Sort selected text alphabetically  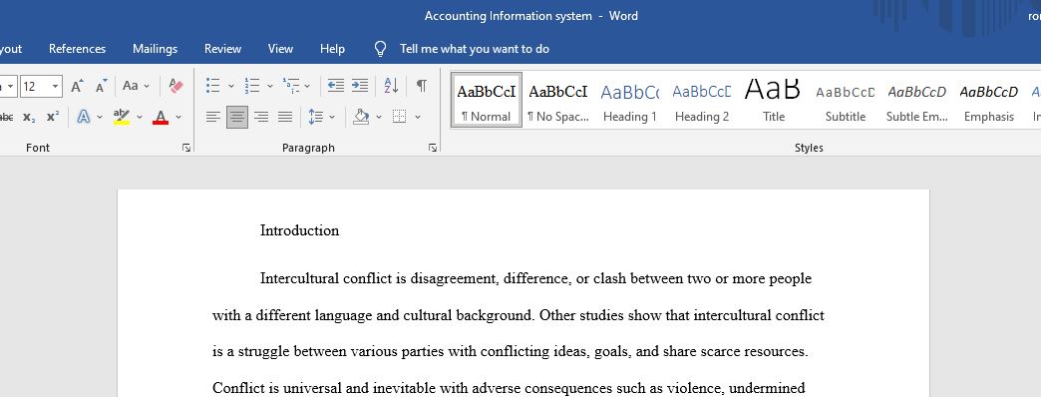[391, 86]
